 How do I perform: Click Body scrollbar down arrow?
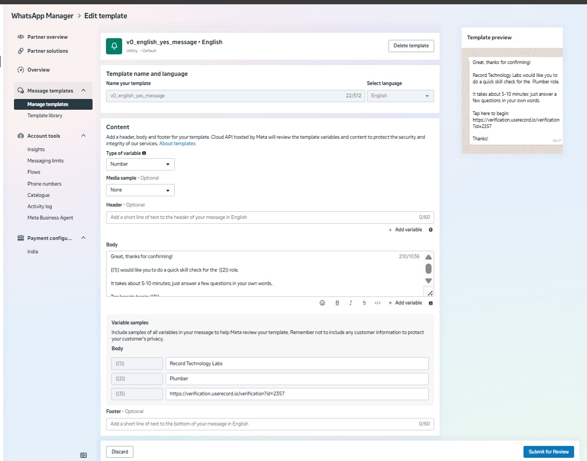[429, 281]
